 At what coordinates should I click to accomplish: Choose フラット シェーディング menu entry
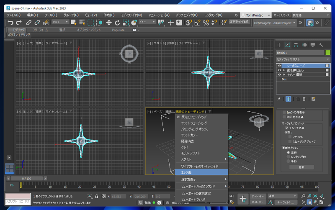(x=201, y=123)
